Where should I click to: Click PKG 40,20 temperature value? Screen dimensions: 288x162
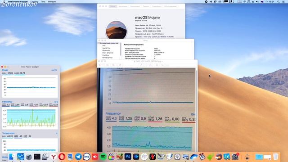[x=8, y=136]
